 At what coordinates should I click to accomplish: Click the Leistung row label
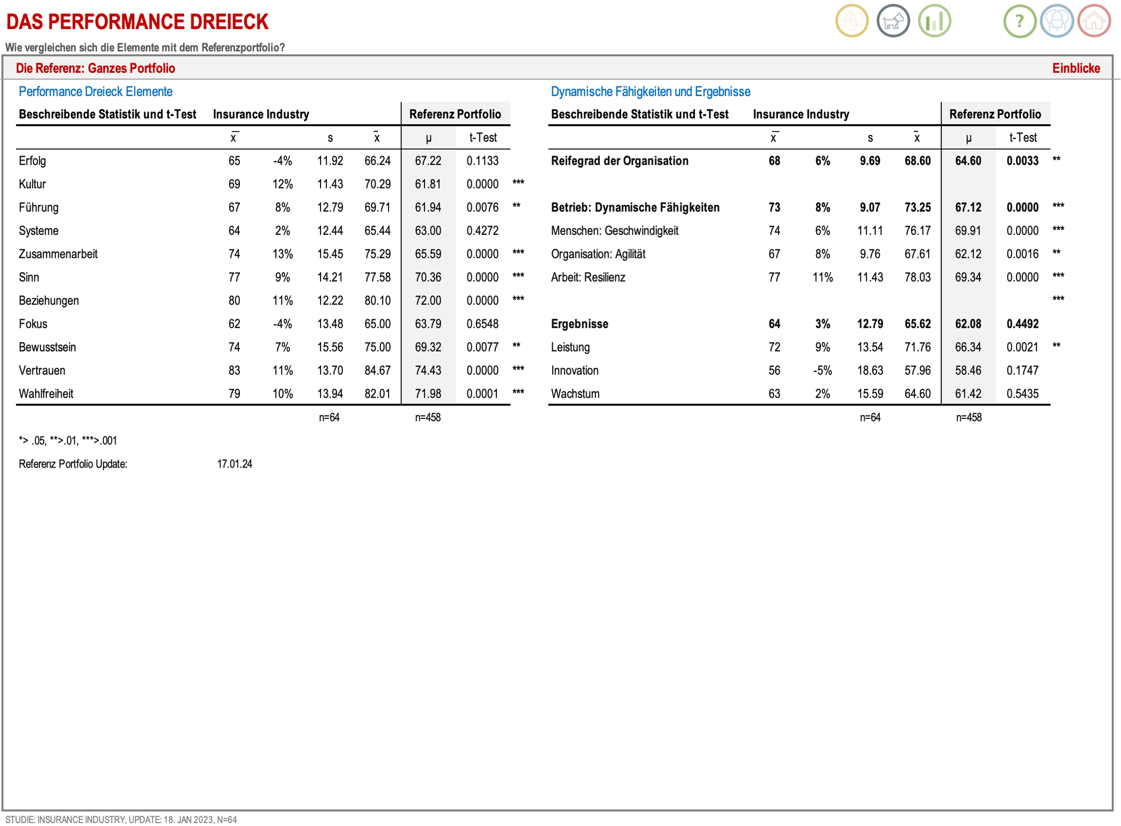[x=570, y=348]
